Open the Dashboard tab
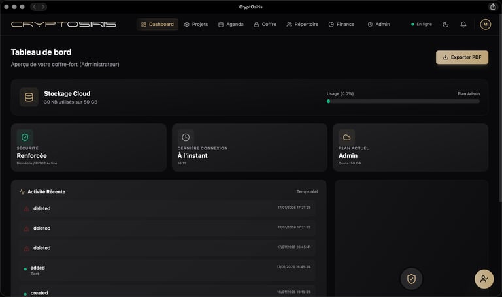The width and height of the screenshot is (502, 297). point(157,24)
